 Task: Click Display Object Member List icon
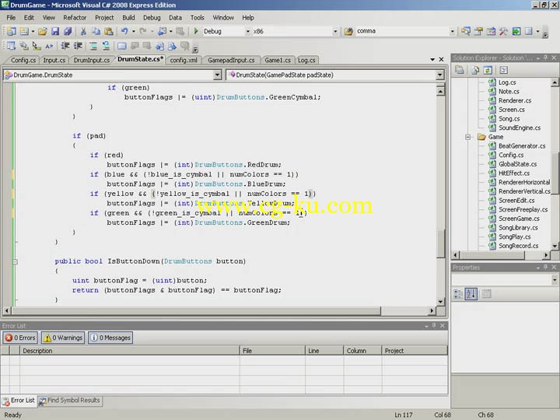click(12, 46)
